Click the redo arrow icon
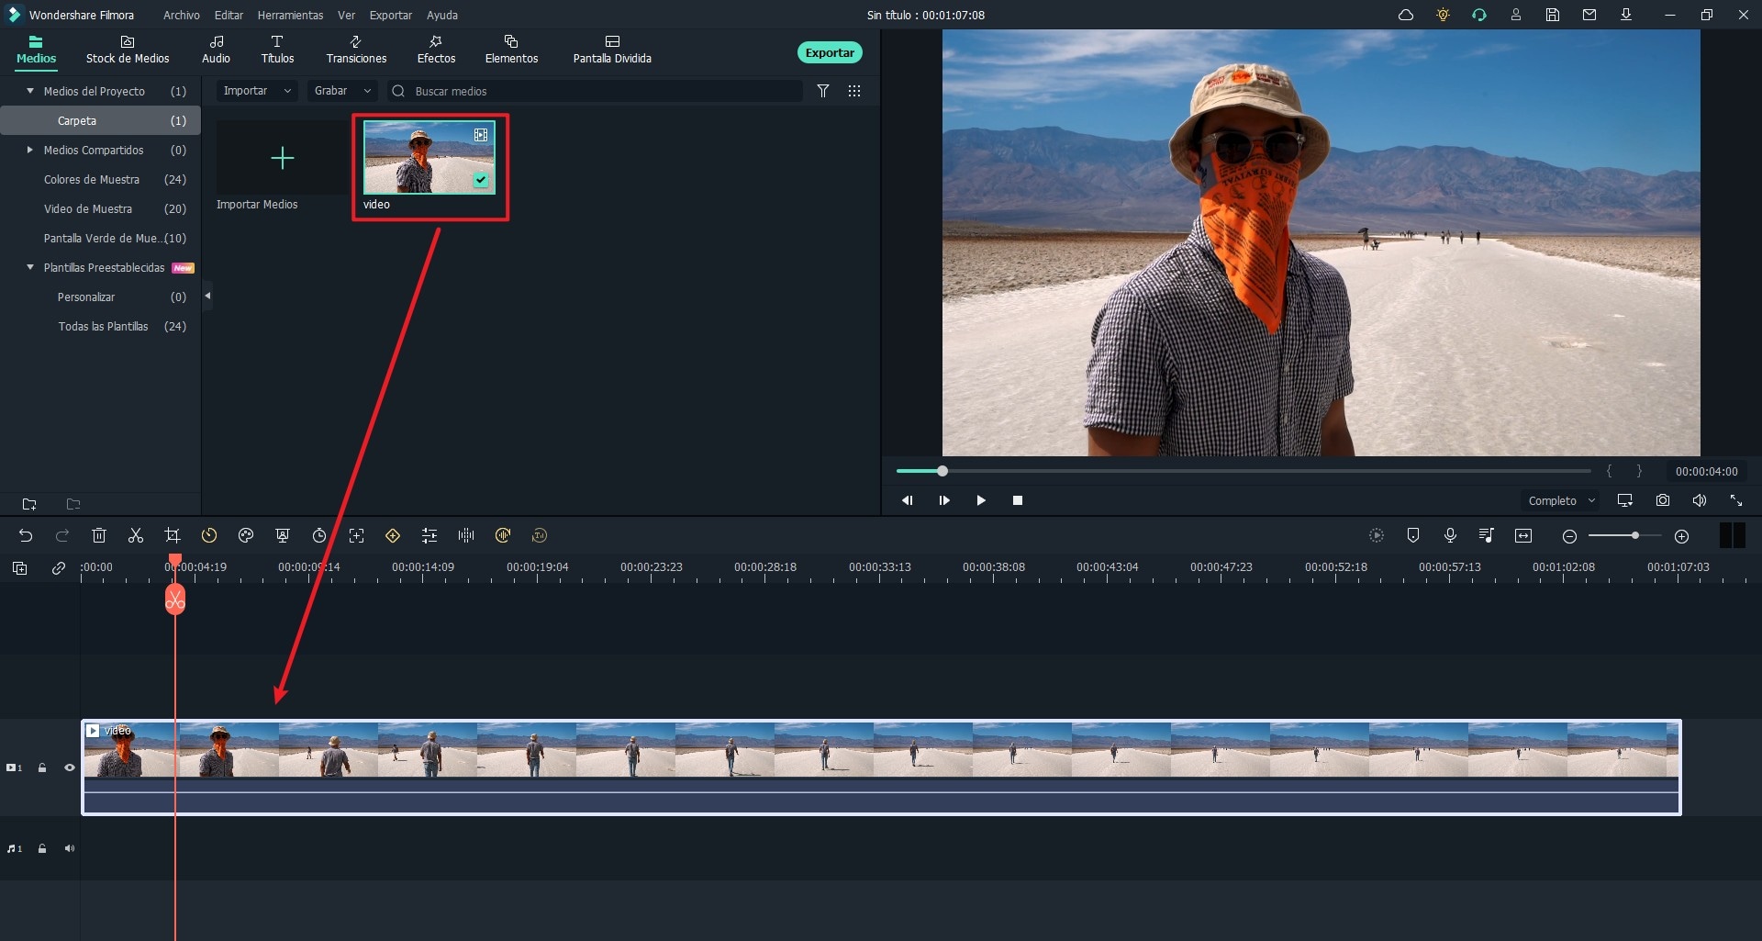The image size is (1762, 941). [x=62, y=535]
